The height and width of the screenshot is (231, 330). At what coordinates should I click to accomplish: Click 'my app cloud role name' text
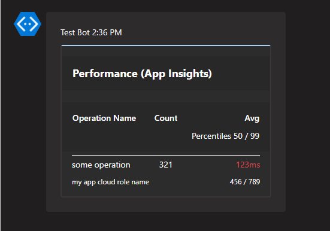(110, 182)
